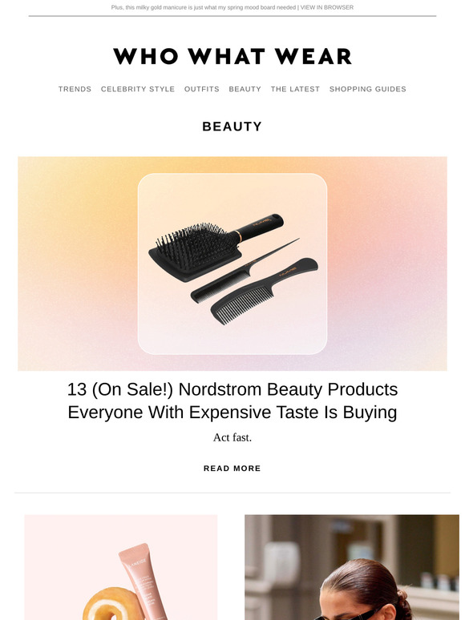Open the Outfits navigation link
Image resolution: width=465 pixels, height=620 pixels.
202,89
